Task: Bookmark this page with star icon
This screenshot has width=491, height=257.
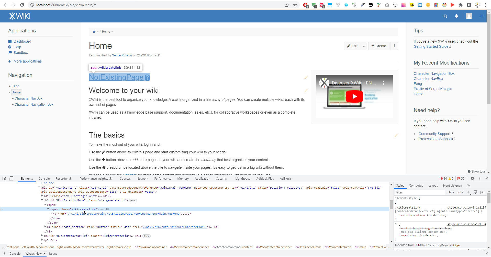Action: point(295,5)
